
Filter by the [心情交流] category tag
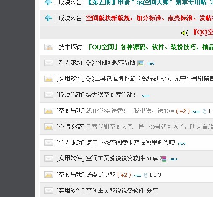70,127
